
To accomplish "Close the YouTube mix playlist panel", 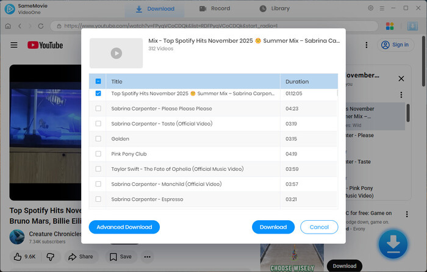I will point(401,79).
